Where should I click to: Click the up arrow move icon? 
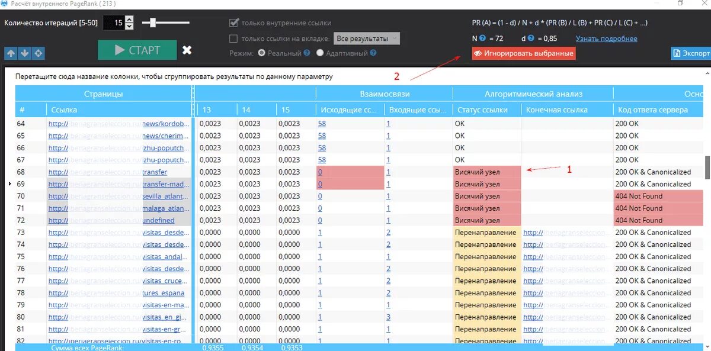pyautogui.click(x=11, y=53)
